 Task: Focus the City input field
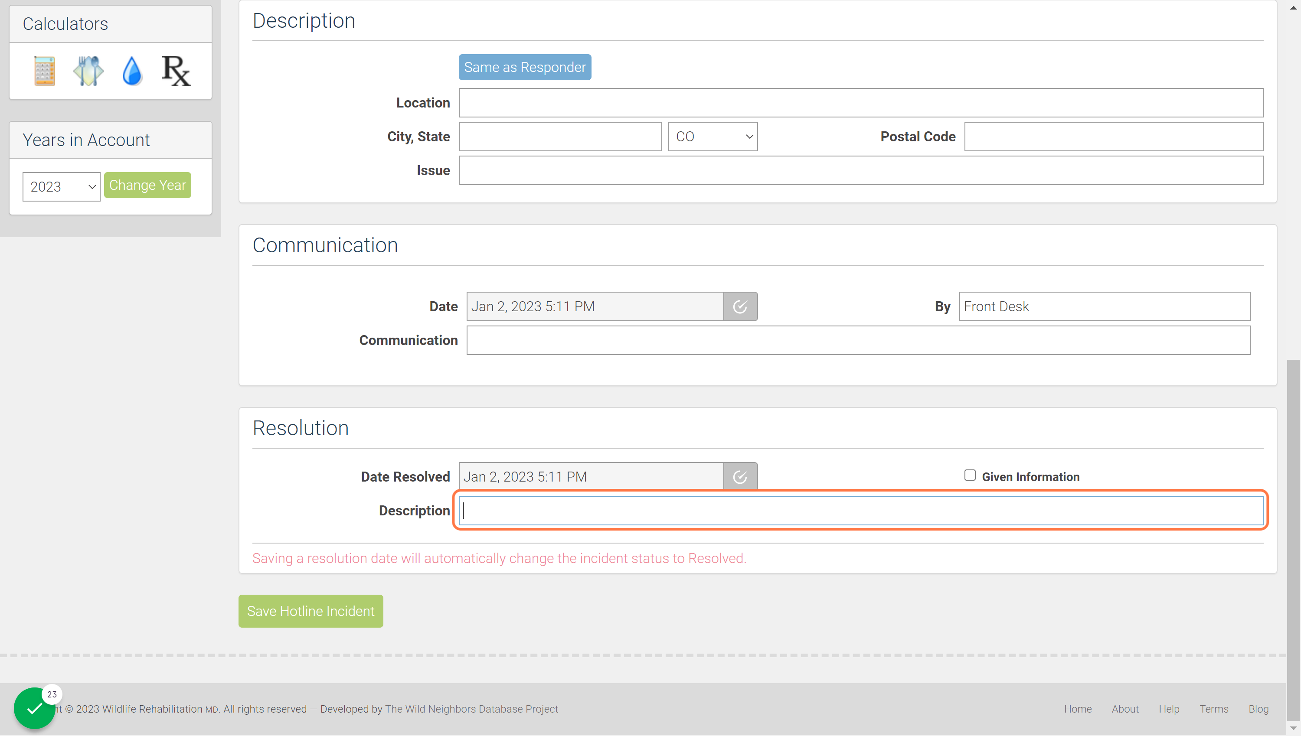560,137
